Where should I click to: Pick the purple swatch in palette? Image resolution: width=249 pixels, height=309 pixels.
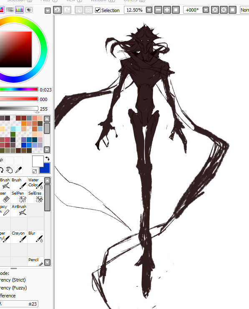[x=24, y=139]
